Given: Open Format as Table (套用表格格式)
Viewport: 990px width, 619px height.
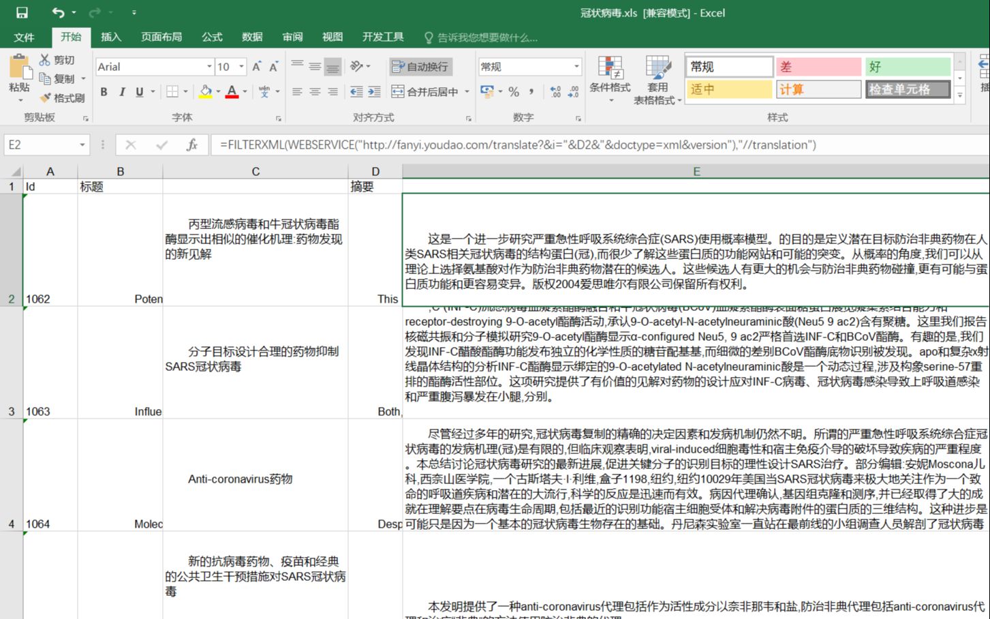Looking at the screenshot, I should [658, 80].
